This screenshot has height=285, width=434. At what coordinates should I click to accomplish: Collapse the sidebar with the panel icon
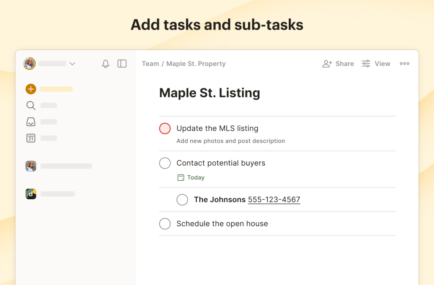pyautogui.click(x=122, y=64)
